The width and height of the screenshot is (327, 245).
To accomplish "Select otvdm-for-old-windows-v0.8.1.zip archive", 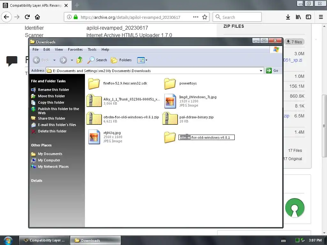I will click(123, 119).
